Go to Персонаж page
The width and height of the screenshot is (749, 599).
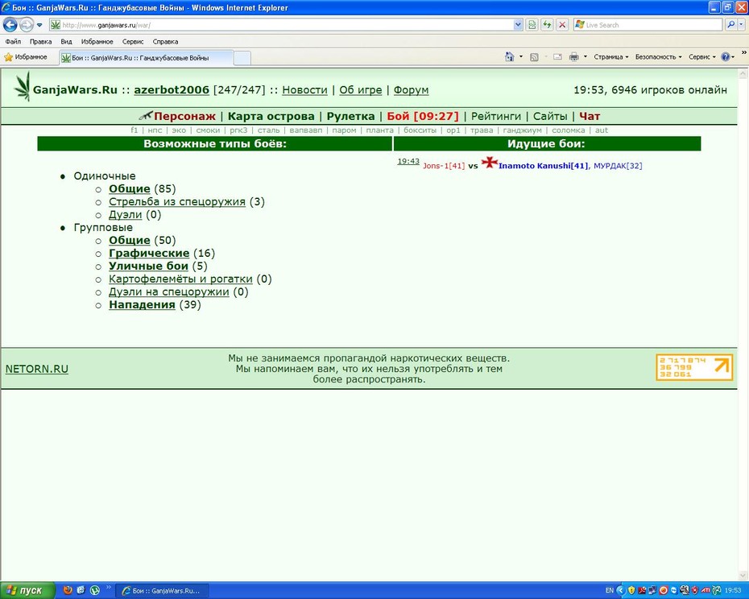point(185,116)
